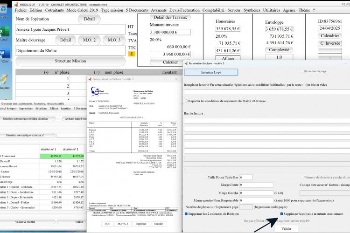Click the Complexité button

click(x=279, y=50)
